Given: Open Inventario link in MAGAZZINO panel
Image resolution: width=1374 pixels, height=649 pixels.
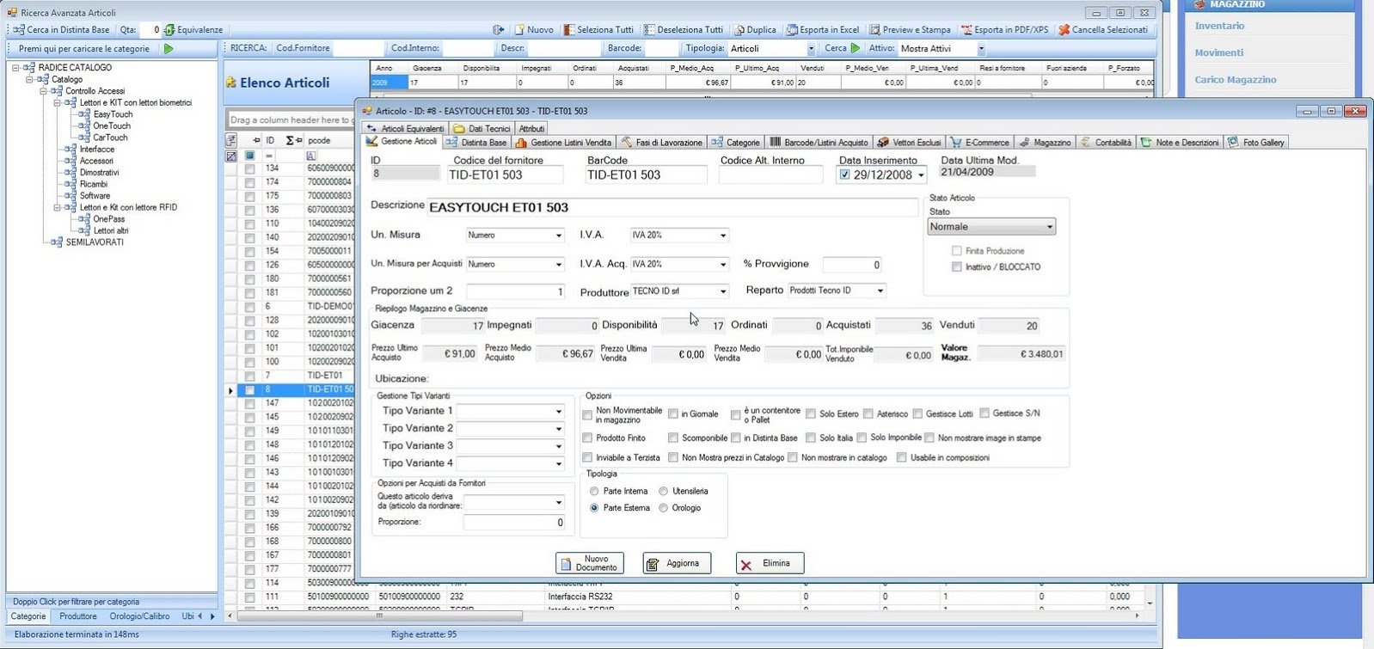Looking at the screenshot, I should pyautogui.click(x=1219, y=26).
